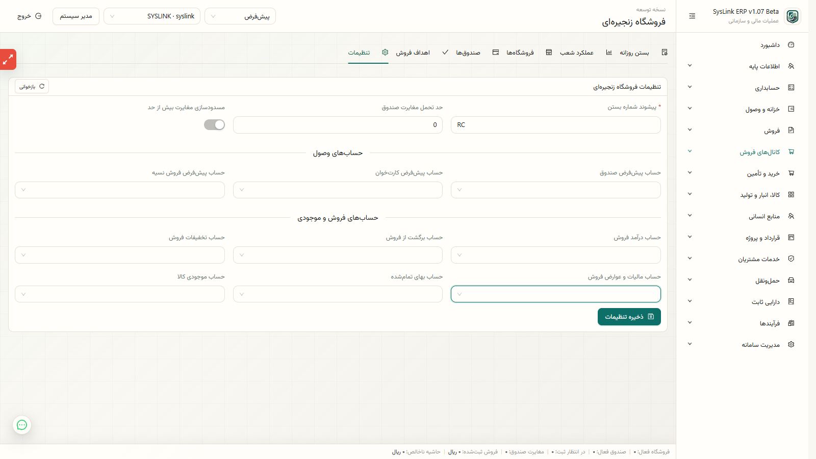
Task: Click the حسابداری sidebar icon
Action: [791, 88]
